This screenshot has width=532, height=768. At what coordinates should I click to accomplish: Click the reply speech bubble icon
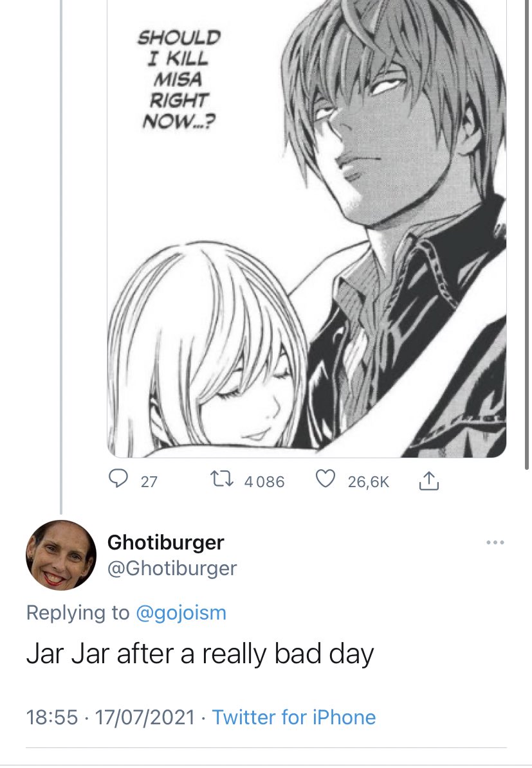coord(116,480)
